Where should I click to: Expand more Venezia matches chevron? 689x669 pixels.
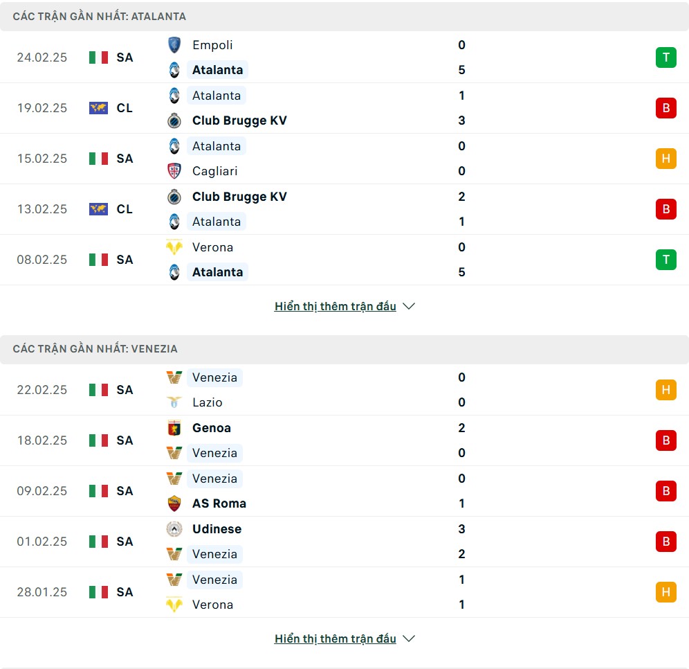(409, 639)
